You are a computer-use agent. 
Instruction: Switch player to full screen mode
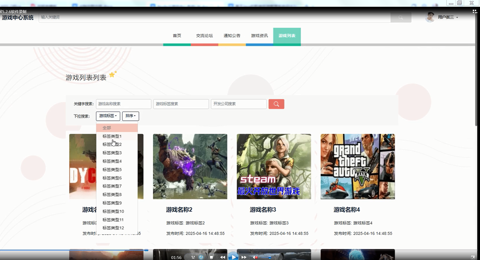tap(473, 257)
